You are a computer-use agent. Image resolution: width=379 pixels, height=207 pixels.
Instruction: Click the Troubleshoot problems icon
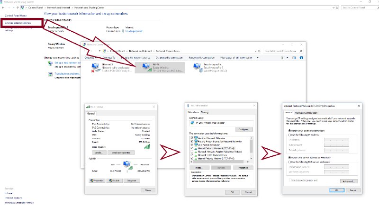point(51,74)
